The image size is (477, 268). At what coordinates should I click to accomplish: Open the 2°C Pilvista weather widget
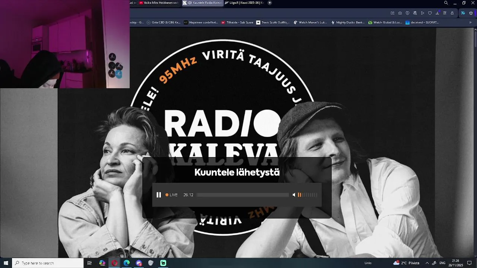tap(406, 263)
